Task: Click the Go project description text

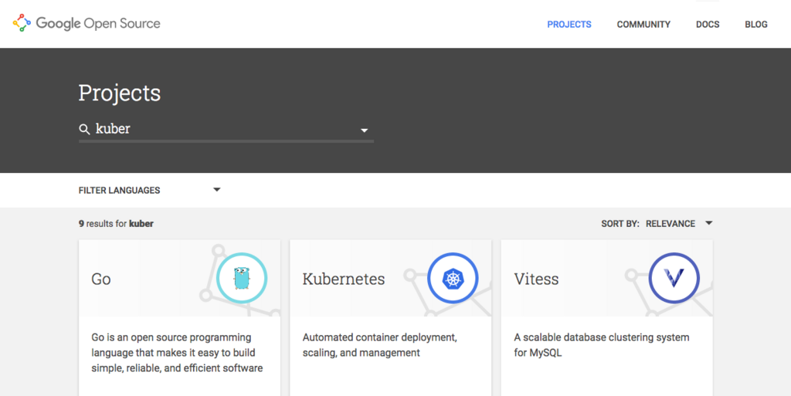Action: (177, 353)
